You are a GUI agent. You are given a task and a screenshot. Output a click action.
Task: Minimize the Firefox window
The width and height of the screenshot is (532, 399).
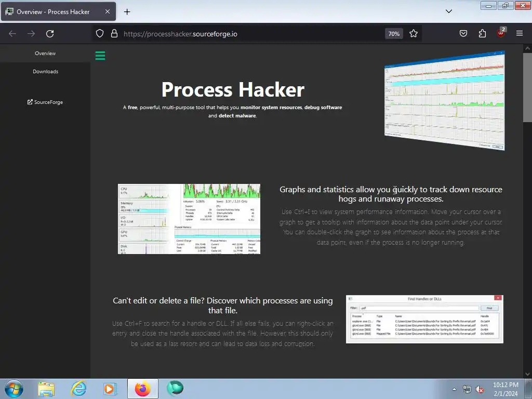click(x=488, y=6)
